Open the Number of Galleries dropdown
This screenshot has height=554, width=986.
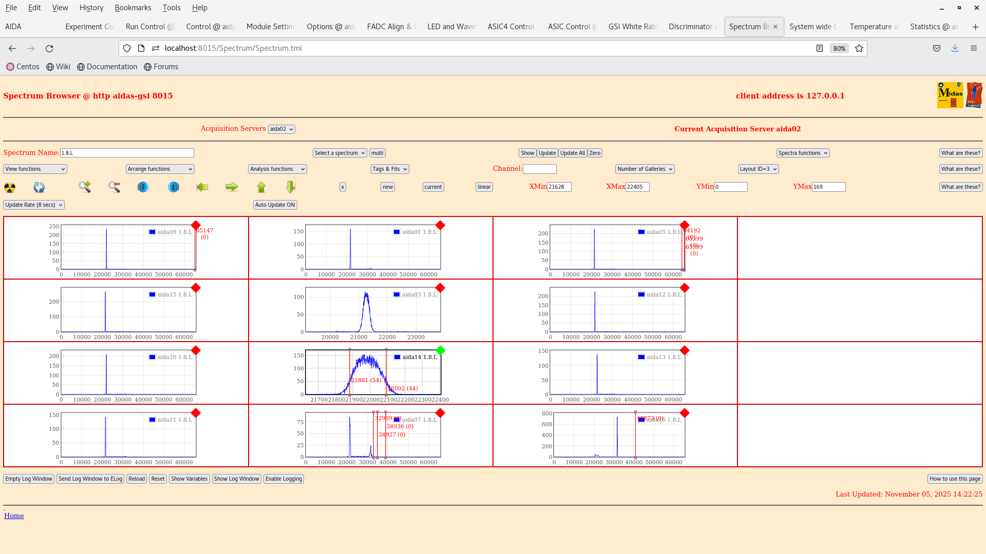pos(644,169)
